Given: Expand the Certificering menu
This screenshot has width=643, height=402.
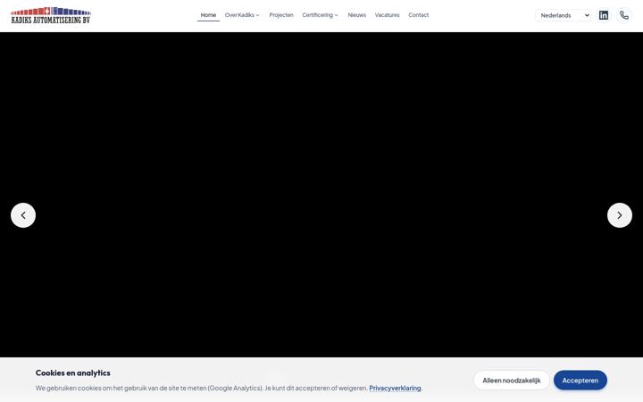Looking at the screenshot, I should click(320, 15).
